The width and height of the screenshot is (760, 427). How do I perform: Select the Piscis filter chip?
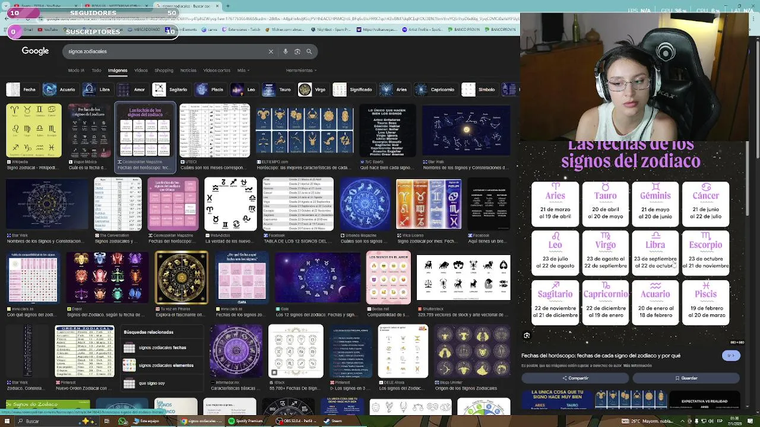point(210,90)
